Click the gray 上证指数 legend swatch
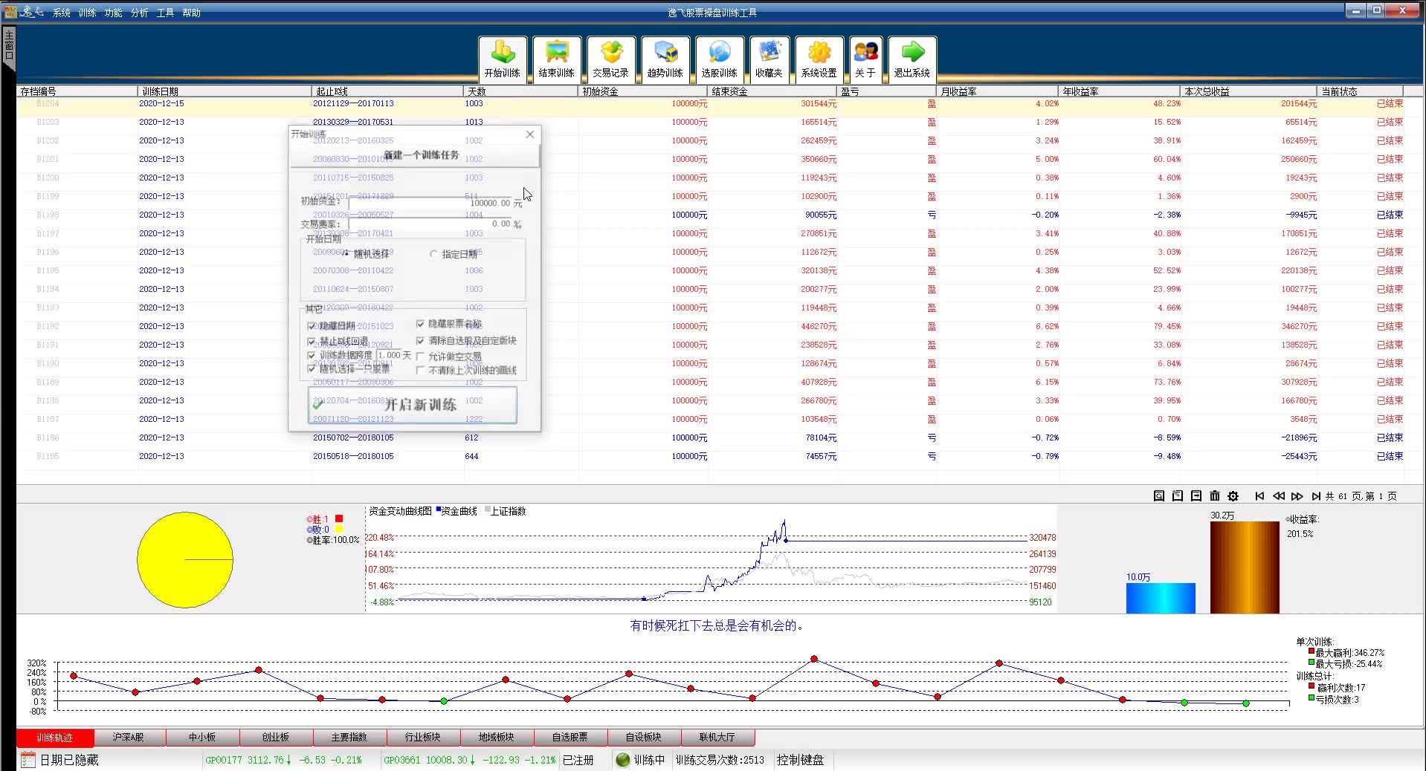This screenshot has height=771, width=1426. point(488,509)
